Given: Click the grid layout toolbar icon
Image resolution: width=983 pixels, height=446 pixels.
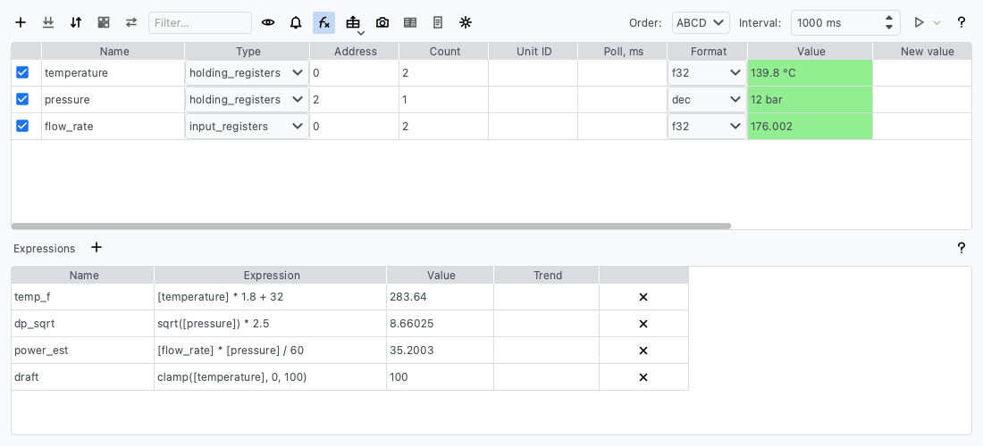Looking at the screenshot, I should pos(104,22).
